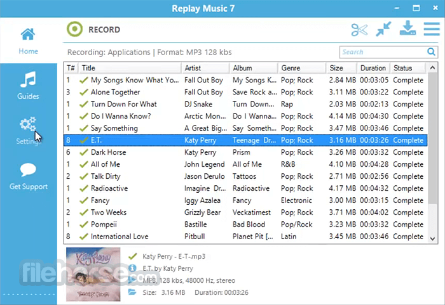Select 'All of Me' title cell
The height and width of the screenshot is (305, 445).
click(106, 164)
